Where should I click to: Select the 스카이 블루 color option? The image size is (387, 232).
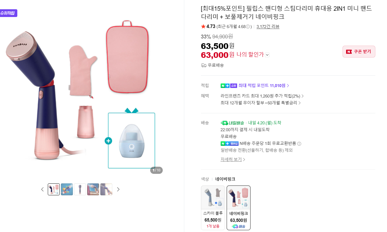pyautogui.click(x=213, y=208)
